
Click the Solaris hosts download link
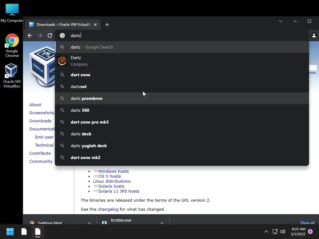111,186
